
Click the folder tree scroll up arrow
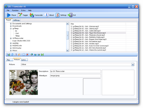click(68, 24)
